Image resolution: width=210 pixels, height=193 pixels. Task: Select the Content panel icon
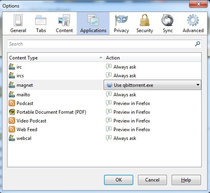pos(64,20)
